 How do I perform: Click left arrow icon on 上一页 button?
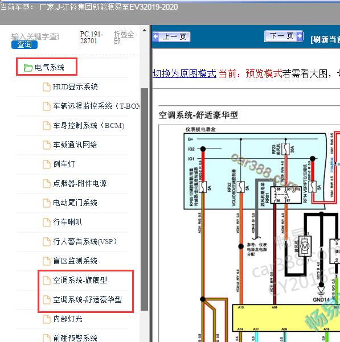click(156, 36)
